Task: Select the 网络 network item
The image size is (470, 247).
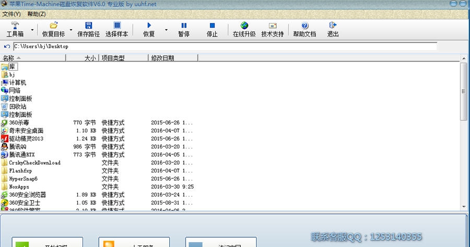Action: 11,90
